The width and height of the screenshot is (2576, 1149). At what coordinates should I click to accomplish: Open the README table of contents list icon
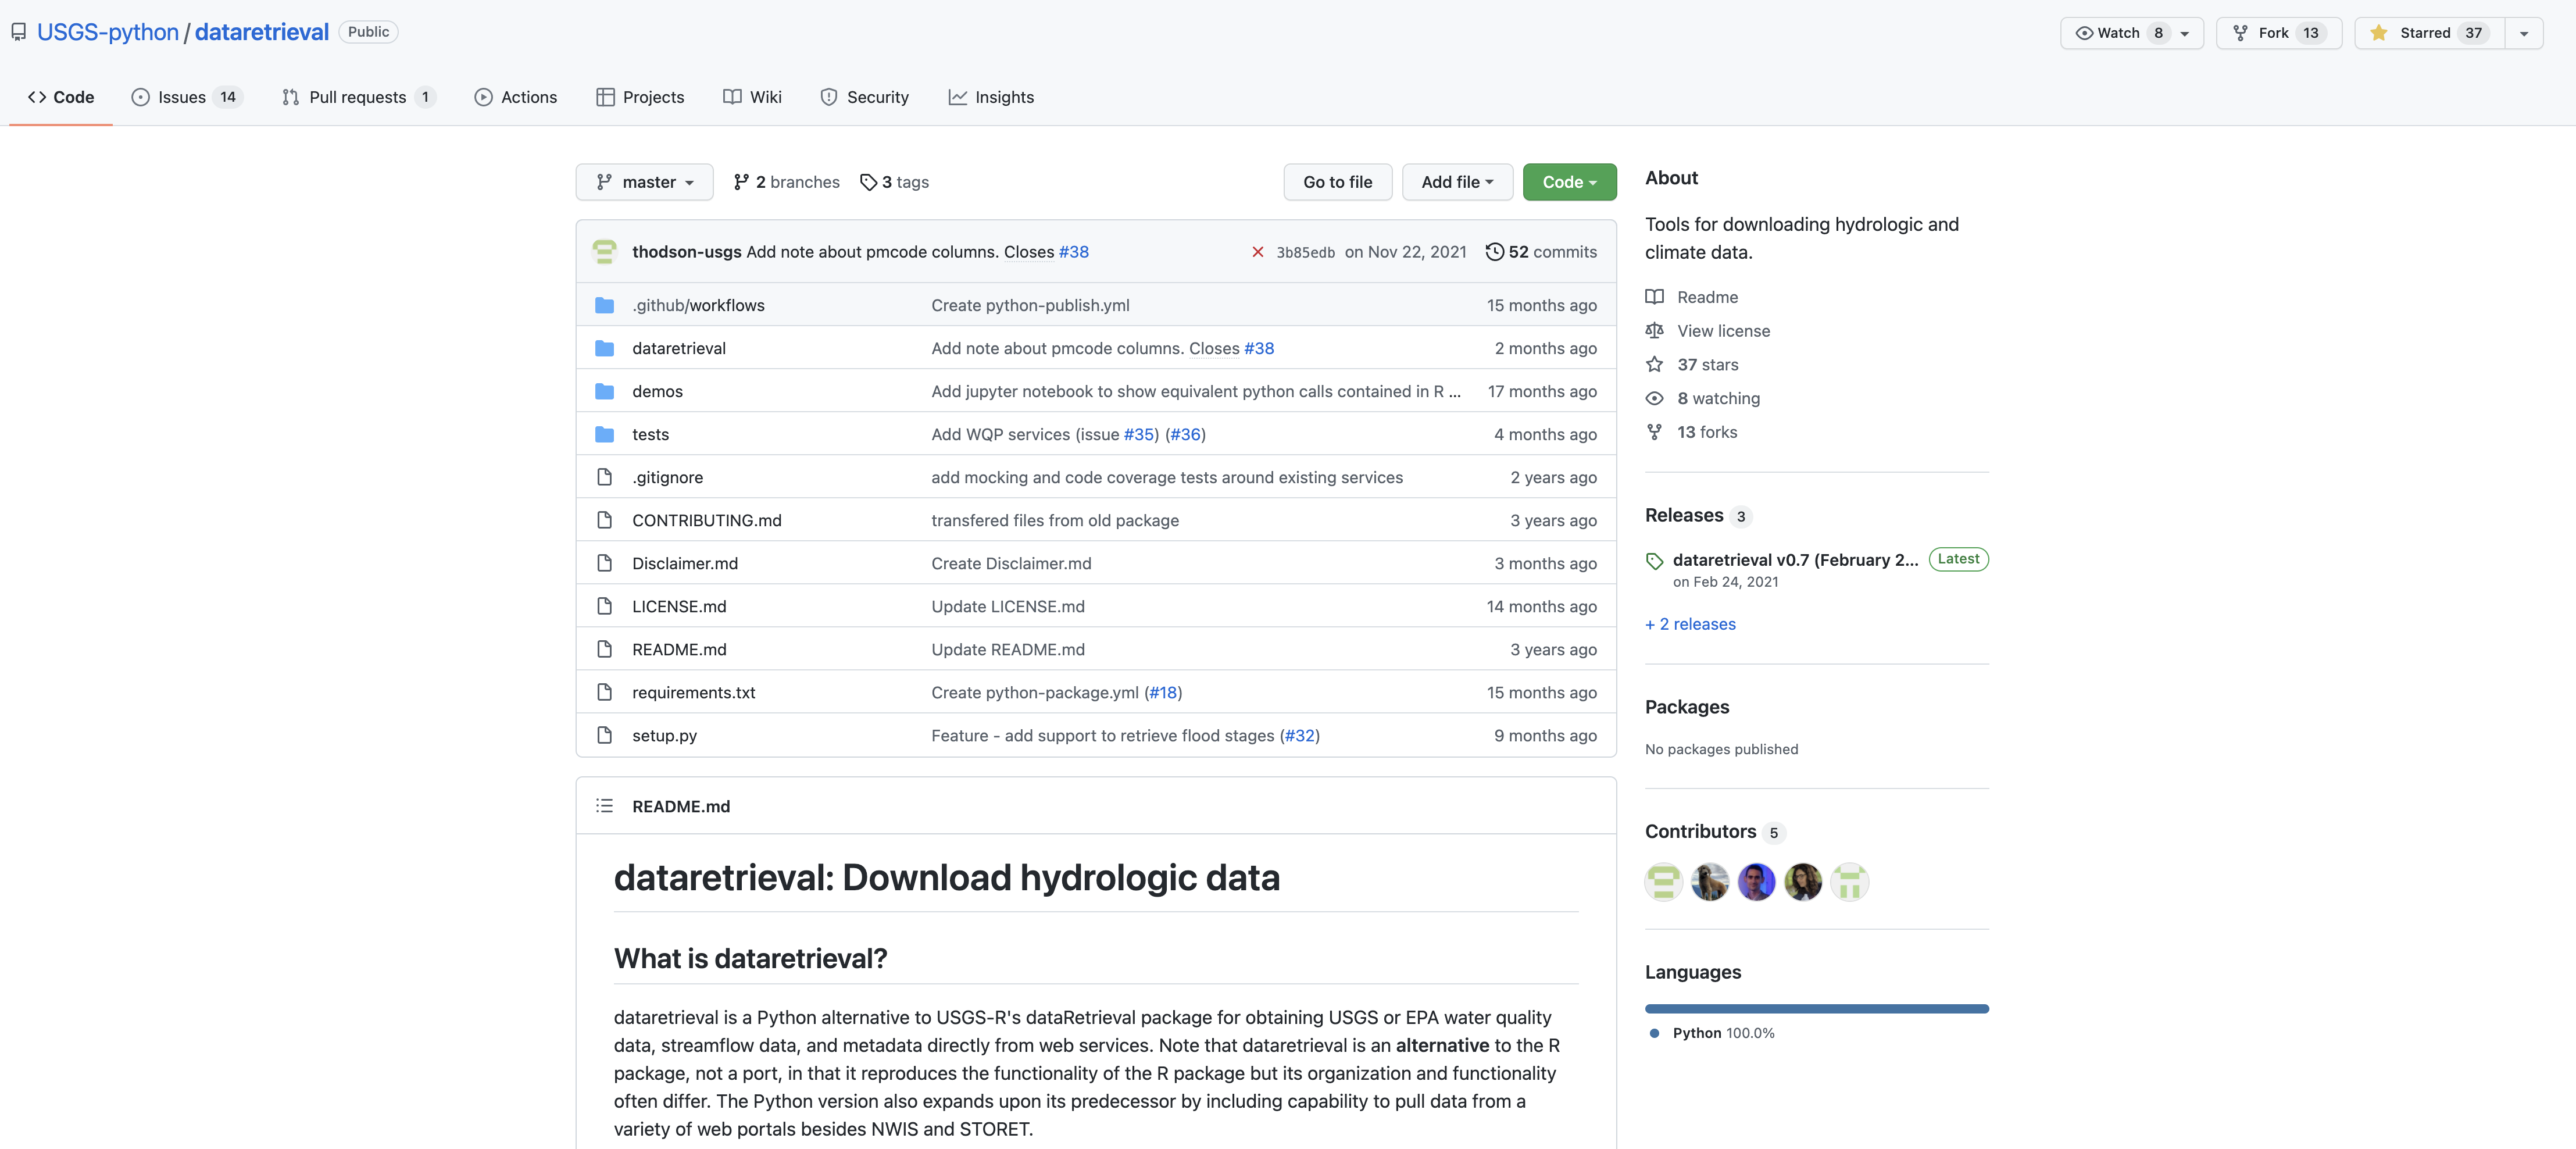604,806
